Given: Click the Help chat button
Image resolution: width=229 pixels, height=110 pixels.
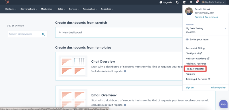Looking at the screenshot, I should pos(223,104).
